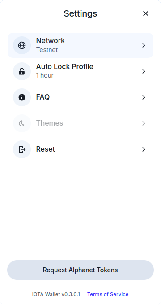Click the Testnet network value text
This screenshot has width=161, height=305.
pyautogui.click(x=47, y=50)
